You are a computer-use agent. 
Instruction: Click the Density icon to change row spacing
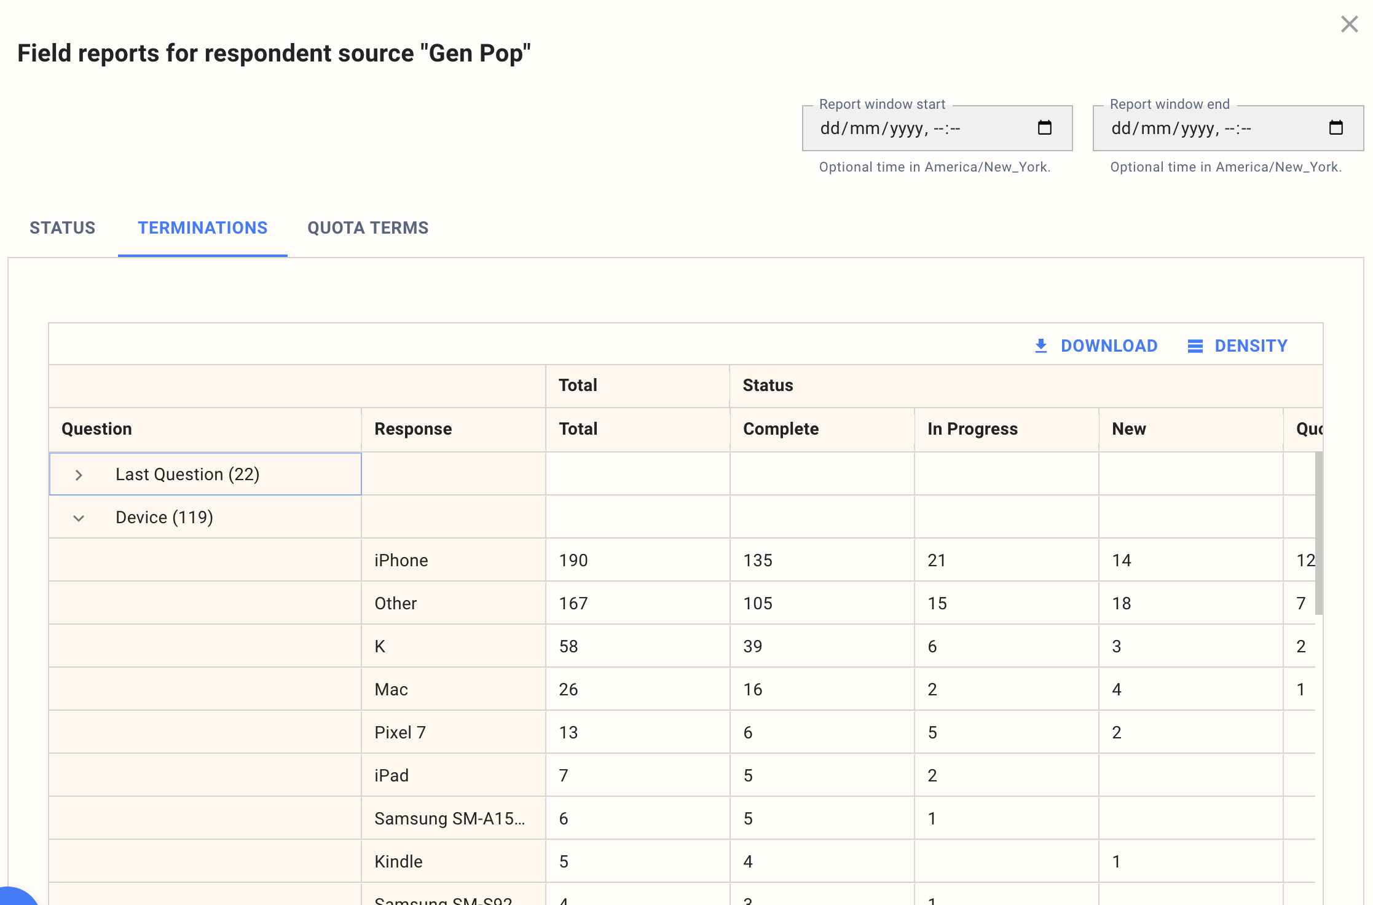coord(1195,346)
